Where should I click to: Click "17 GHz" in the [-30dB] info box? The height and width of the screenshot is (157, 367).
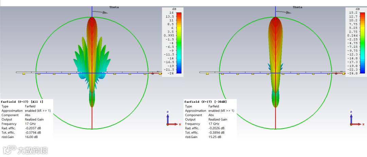pos(214,124)
